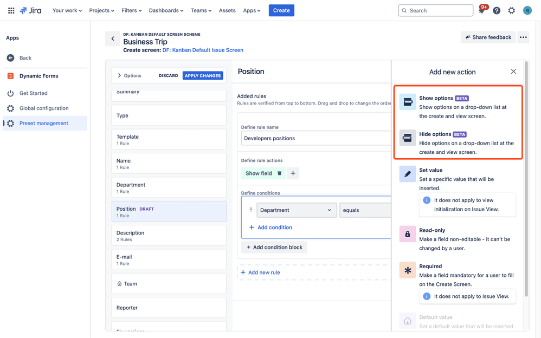Click the rule name field Developers positions
This screenshot has height=338, width=541.
[315, 138]
